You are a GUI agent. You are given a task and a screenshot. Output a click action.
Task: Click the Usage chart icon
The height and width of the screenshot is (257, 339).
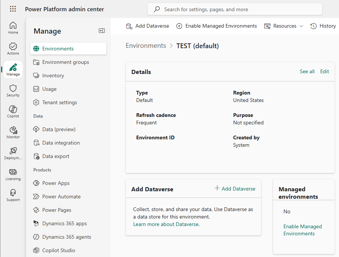(x=36, y=89)
